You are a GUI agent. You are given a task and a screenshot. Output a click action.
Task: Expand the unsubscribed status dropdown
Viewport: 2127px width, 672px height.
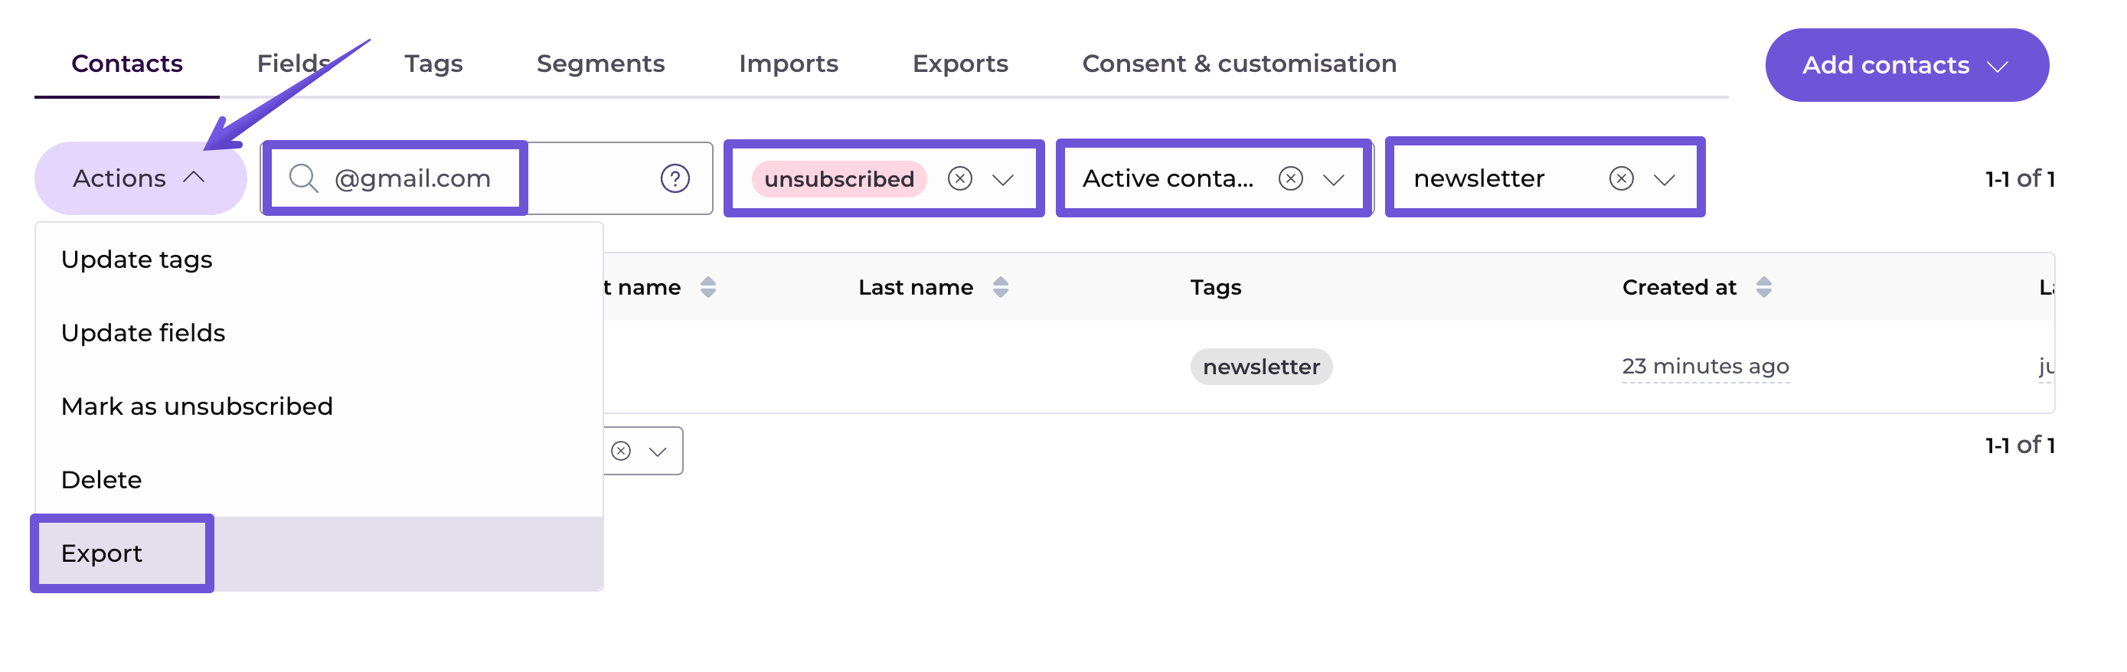pos(1002,179)
